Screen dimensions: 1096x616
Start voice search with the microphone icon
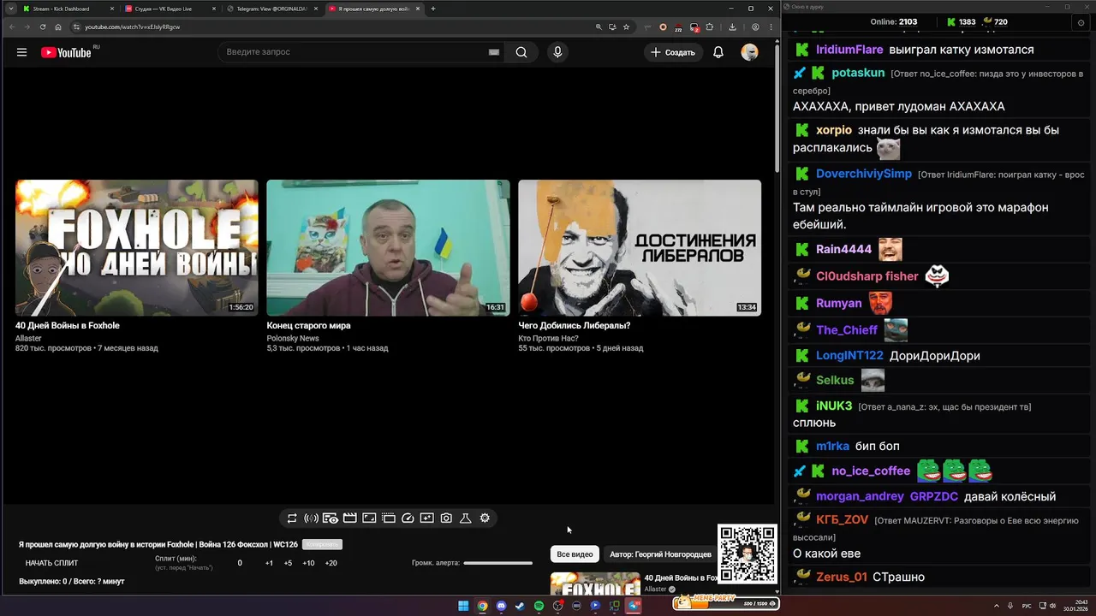[557, 52]
